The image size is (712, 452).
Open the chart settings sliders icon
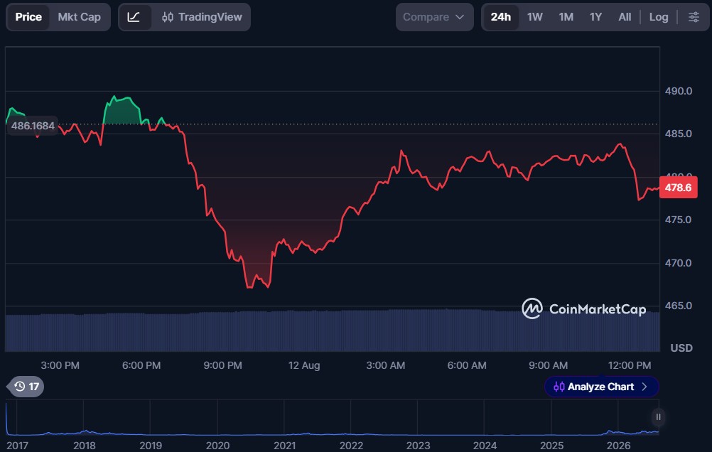coord(694,17)
